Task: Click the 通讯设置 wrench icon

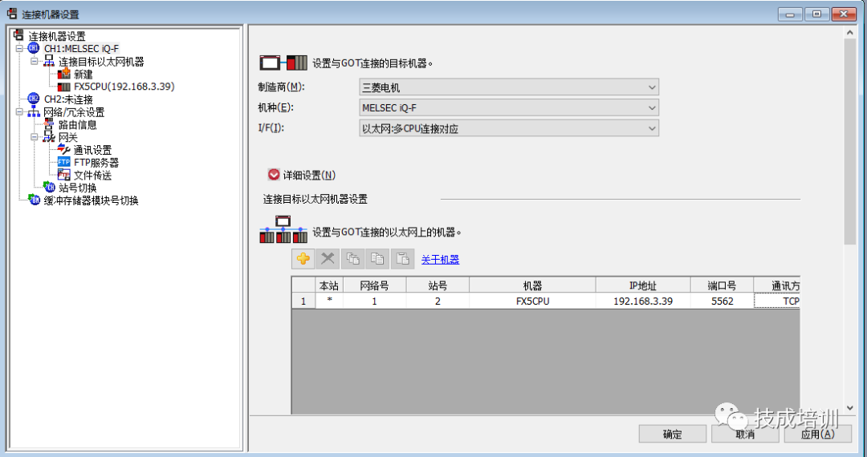Action: [63, 150]
